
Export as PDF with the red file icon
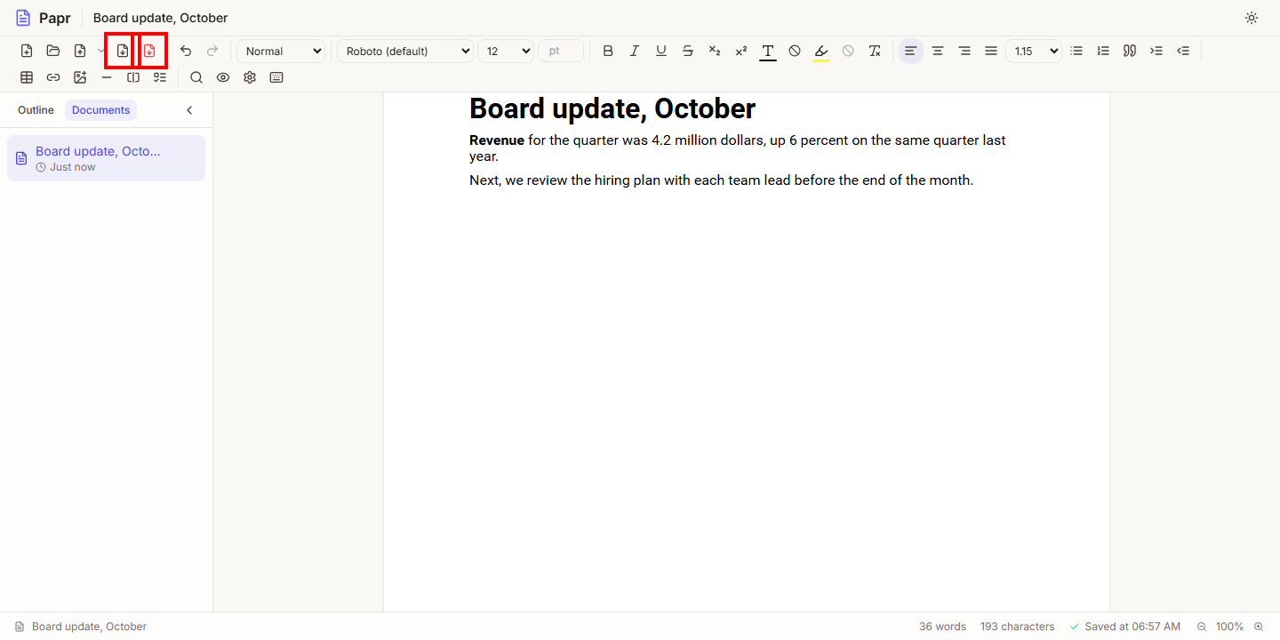pyautogui.click(x=149, y=51)
